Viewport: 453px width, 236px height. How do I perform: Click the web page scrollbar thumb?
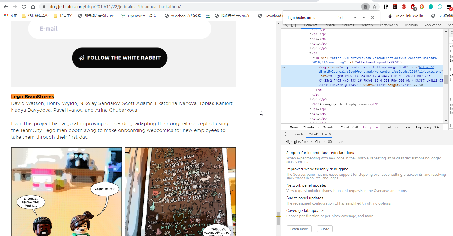(x=278, y=219)
